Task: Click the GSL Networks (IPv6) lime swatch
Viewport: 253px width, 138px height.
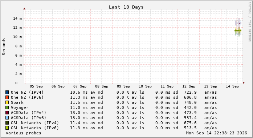Action: (x=7, y=128)
